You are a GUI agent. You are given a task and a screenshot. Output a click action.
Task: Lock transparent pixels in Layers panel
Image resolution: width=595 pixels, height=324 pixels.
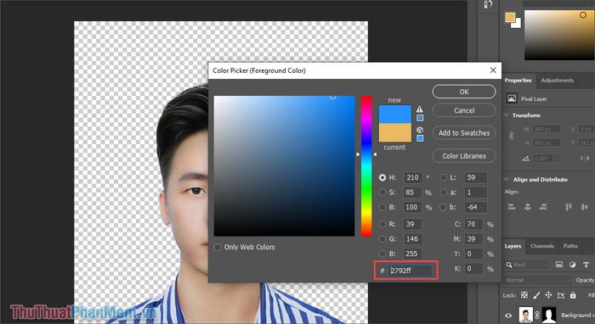pos(524,295)
